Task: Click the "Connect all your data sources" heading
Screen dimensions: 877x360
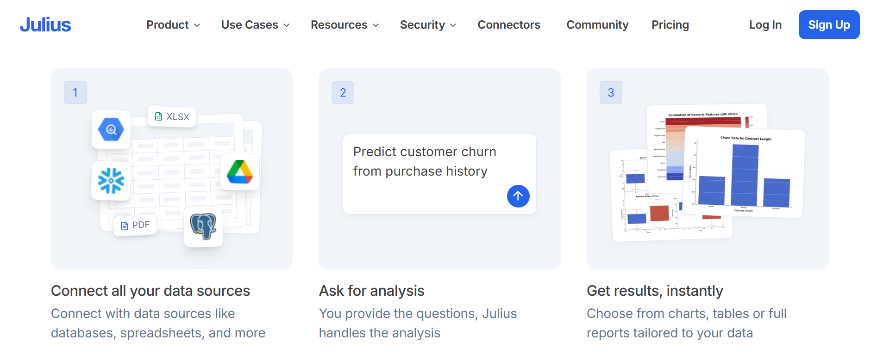Action: point(150,291)
